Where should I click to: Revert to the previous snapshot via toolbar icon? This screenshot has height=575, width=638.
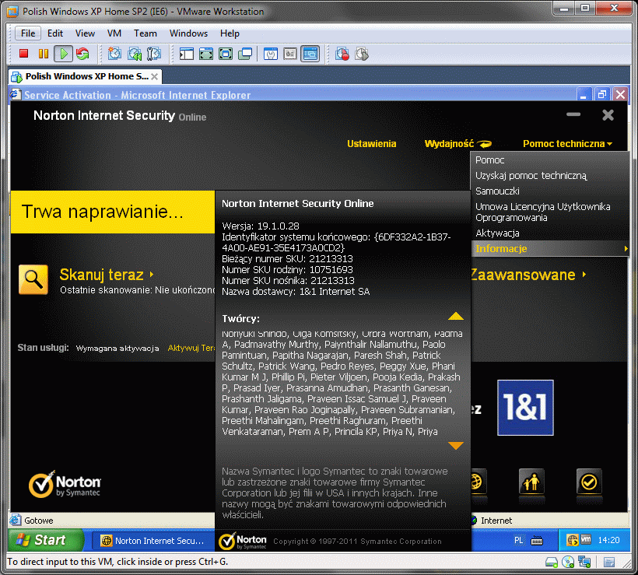click(135, 54)
